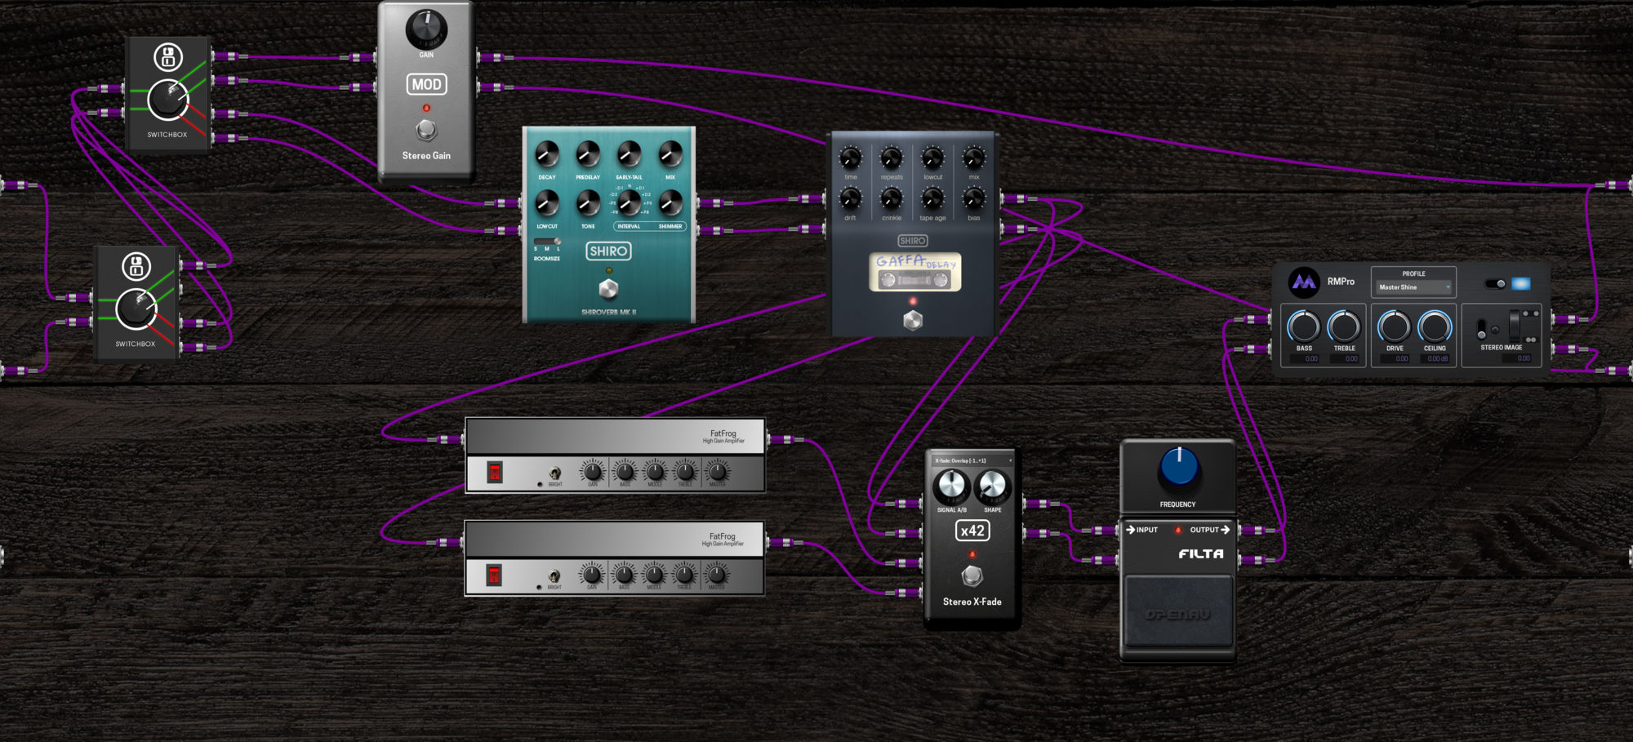Click the Gaffa Delay crinkle knob
1633x742 pixels.
point(892,198)
